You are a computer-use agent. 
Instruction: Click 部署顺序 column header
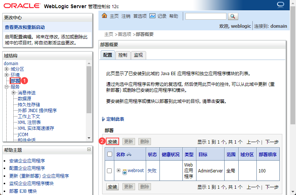[x=268, y=154]
